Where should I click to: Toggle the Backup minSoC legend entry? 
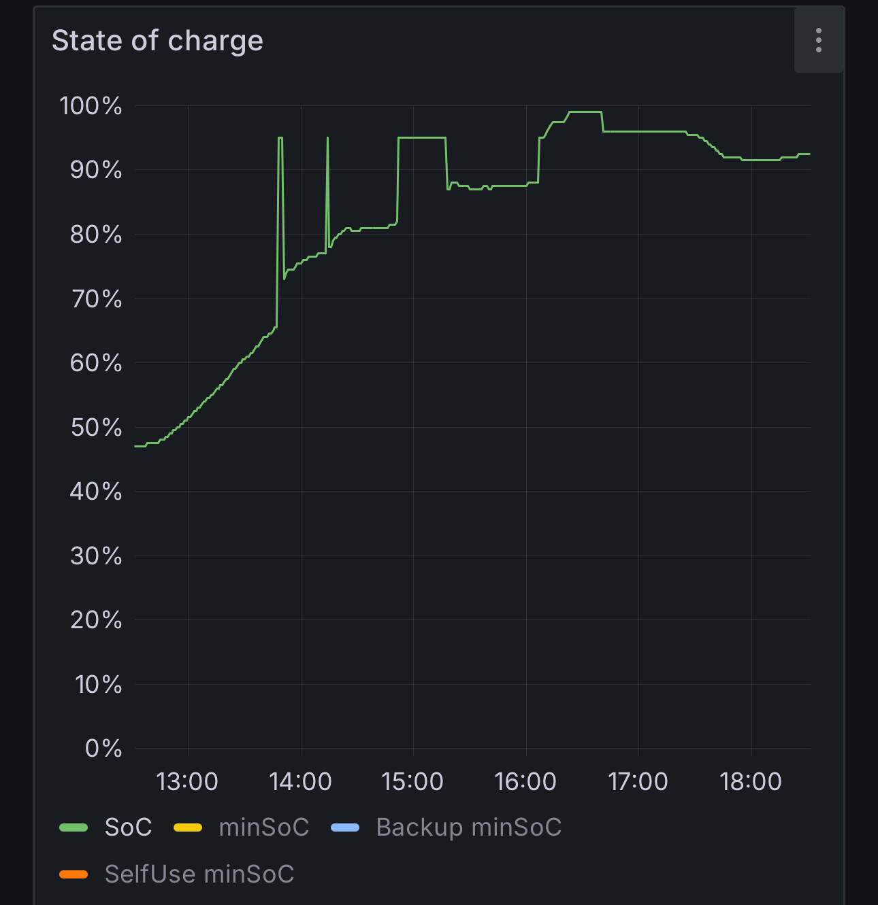(469, 827)
